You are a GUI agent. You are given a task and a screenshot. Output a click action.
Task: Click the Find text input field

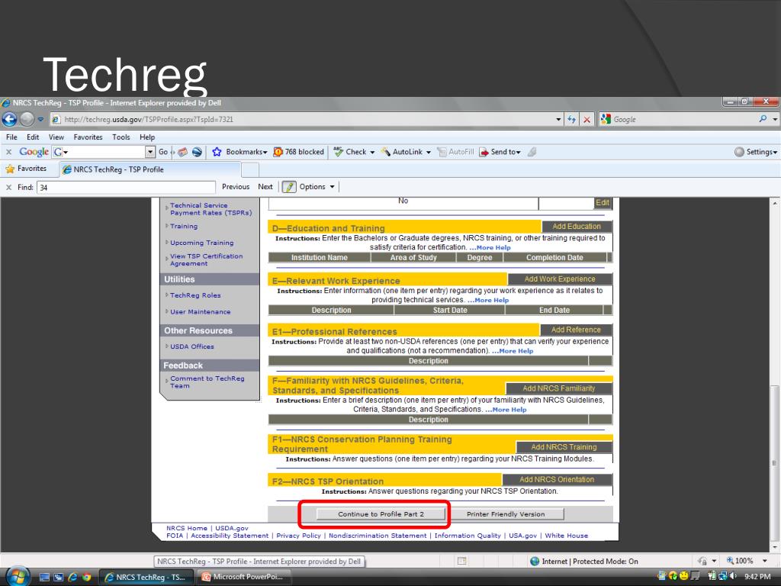(x=126, y=188)
